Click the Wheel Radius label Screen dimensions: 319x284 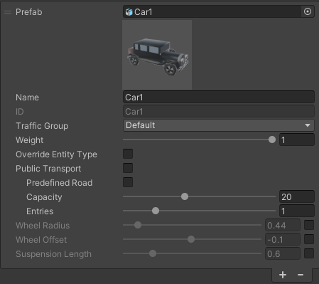43,226
